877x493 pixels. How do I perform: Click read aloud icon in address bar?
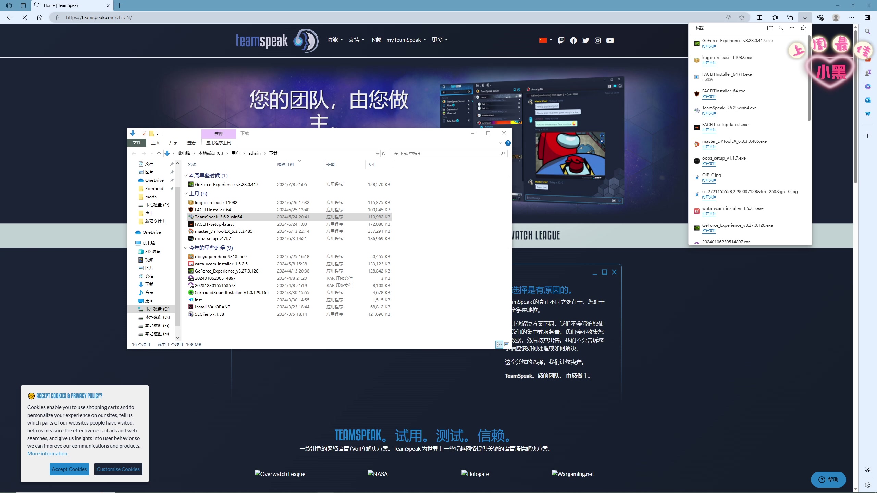[x=728, y=17]
